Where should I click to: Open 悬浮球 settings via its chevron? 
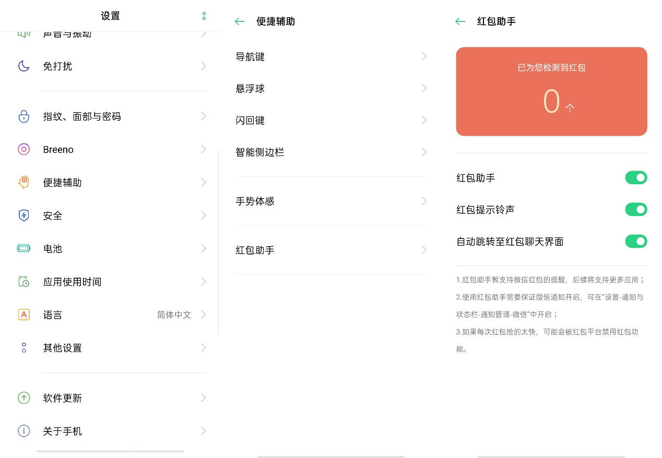coord(424,88)
